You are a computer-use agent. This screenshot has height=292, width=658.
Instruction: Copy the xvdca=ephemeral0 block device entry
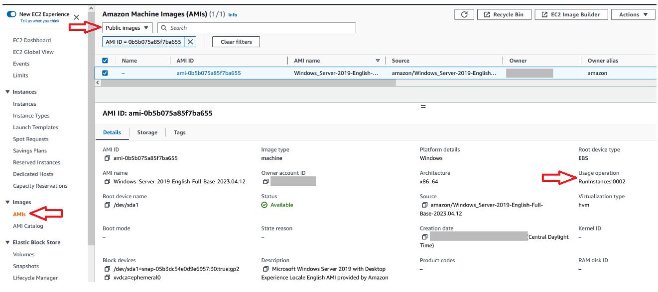107,278
